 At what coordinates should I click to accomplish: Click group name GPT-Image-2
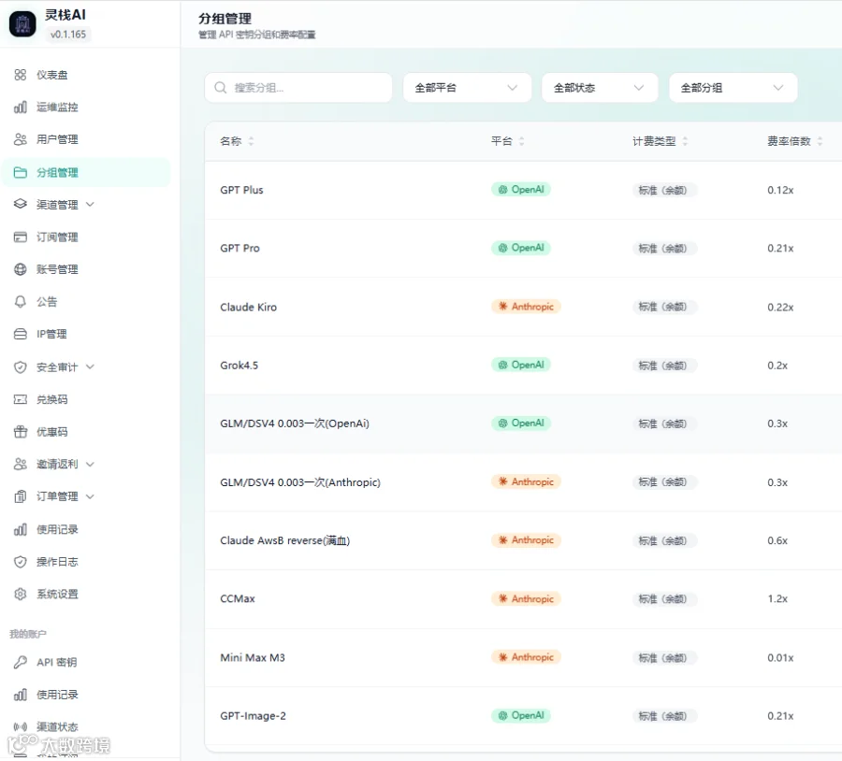[253, 716]
